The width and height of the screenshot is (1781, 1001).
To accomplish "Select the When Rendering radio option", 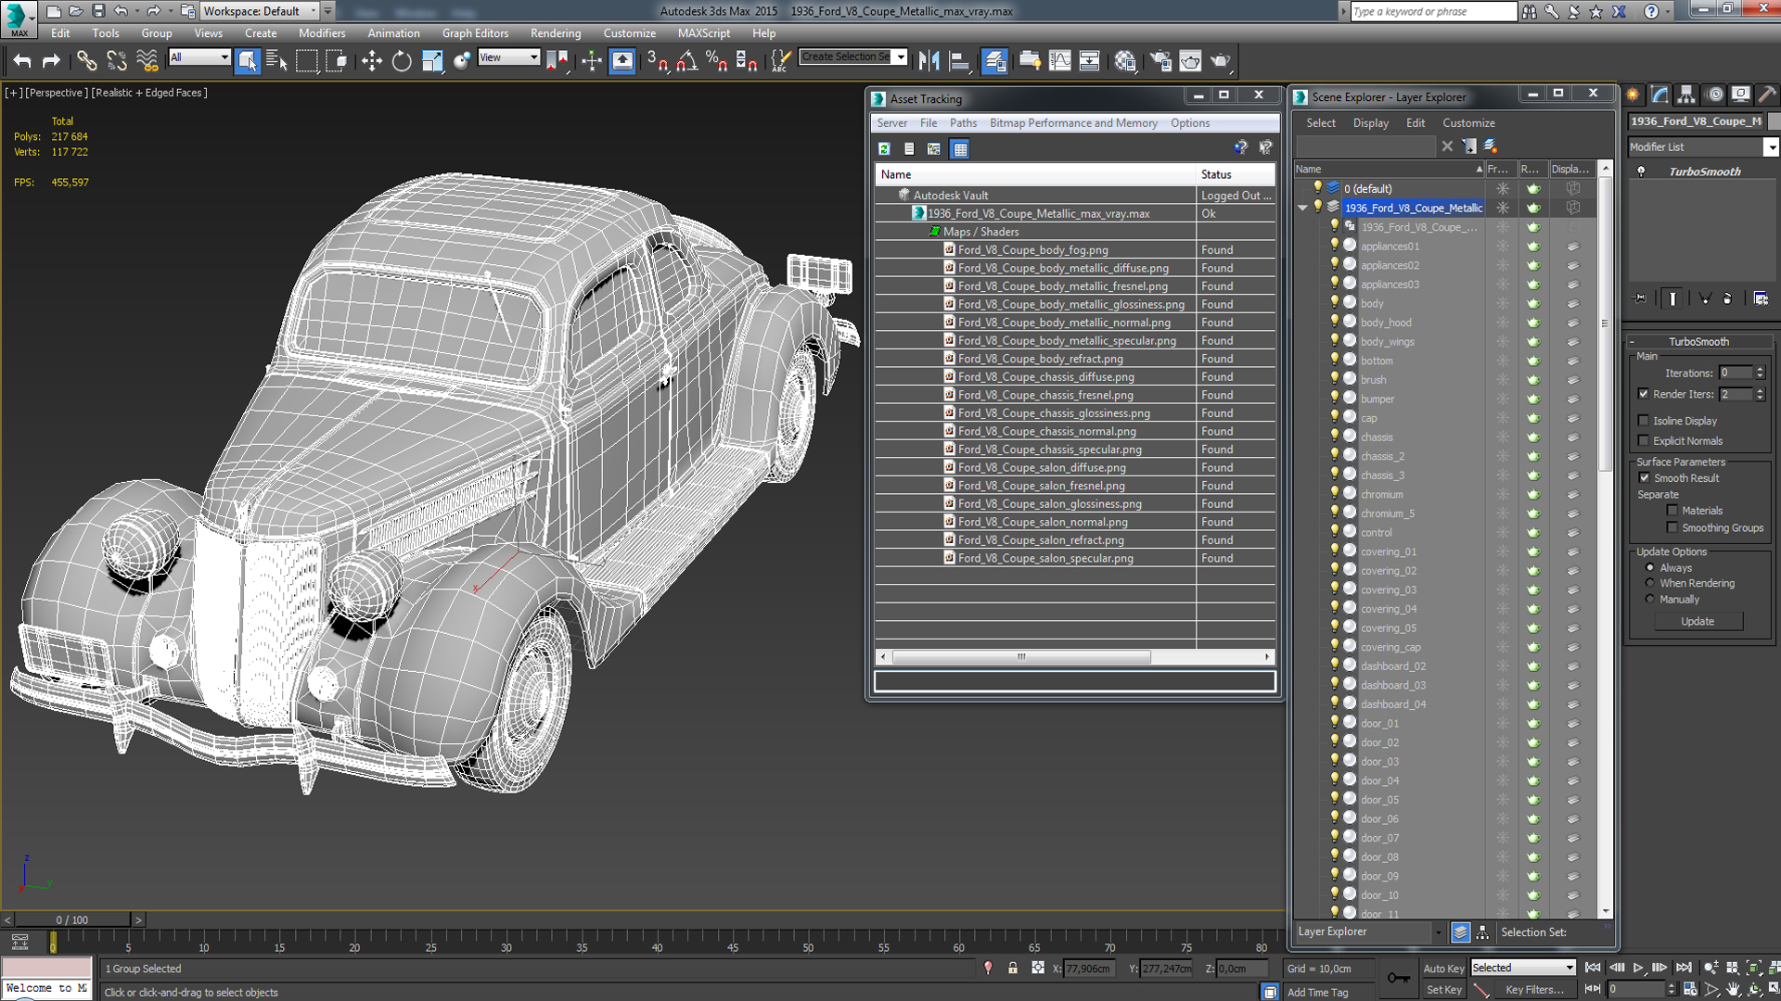I will coord(1650,583).
